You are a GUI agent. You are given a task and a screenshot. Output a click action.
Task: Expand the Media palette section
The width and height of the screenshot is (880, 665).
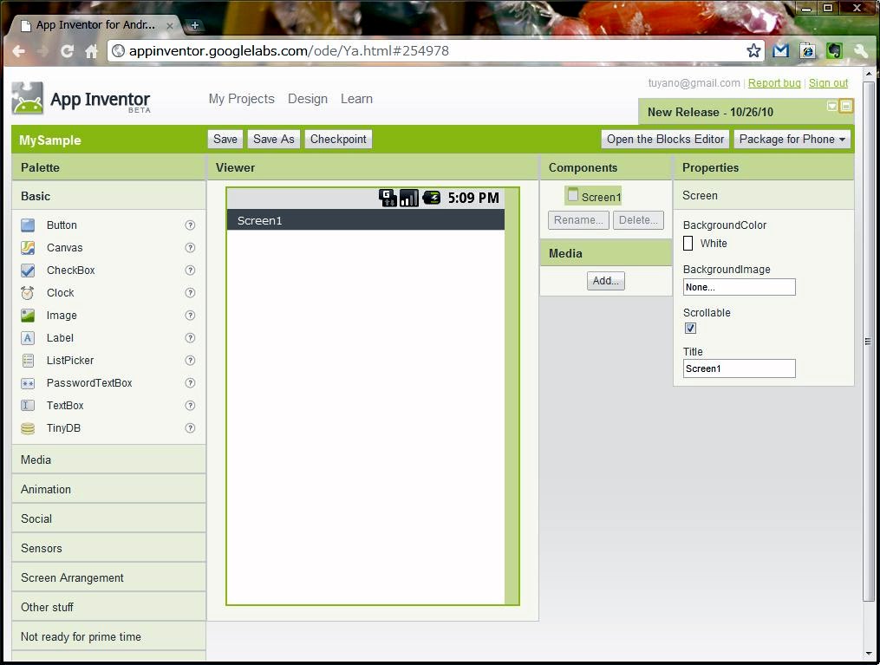tap(36, 460)
